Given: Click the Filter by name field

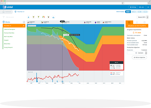Looking at the screenshot, I should pyautogui.click(x=10, y=17).
